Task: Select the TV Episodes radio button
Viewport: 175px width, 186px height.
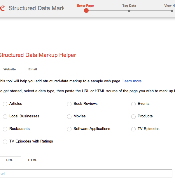Action: [133, 129]
